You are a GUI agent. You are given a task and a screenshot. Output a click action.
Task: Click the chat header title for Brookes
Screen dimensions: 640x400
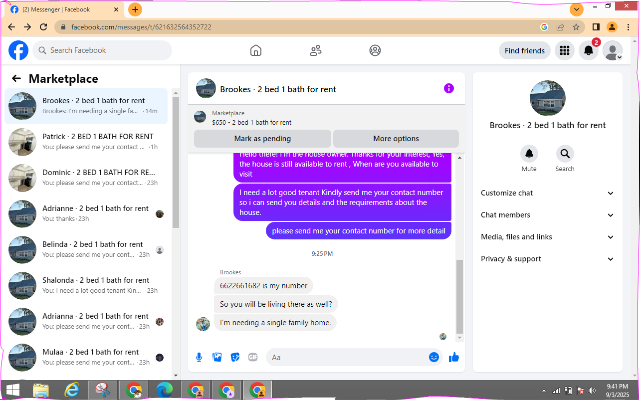[x=278, y=89]
